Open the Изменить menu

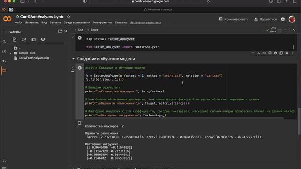32,23
